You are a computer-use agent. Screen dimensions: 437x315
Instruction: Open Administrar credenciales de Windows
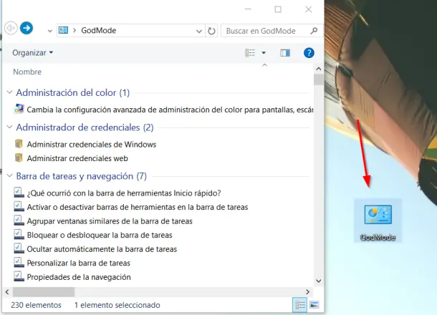[x=92, y=145]
